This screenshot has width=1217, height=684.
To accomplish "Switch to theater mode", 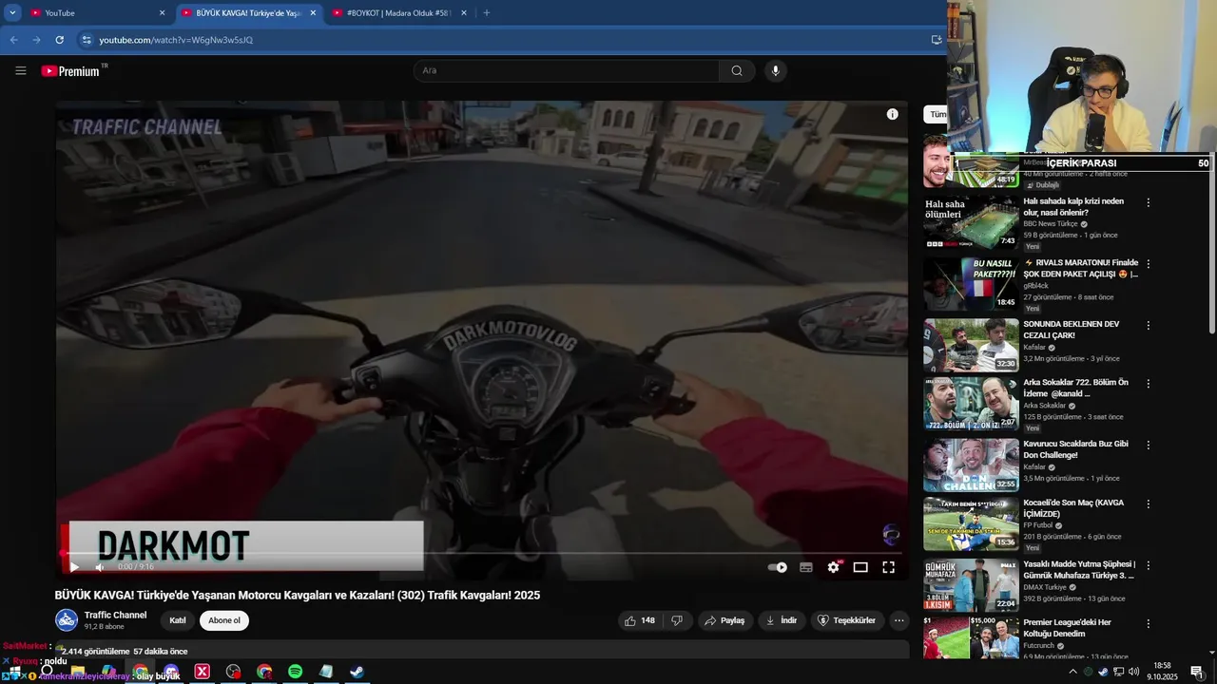I will coord(860,567).
